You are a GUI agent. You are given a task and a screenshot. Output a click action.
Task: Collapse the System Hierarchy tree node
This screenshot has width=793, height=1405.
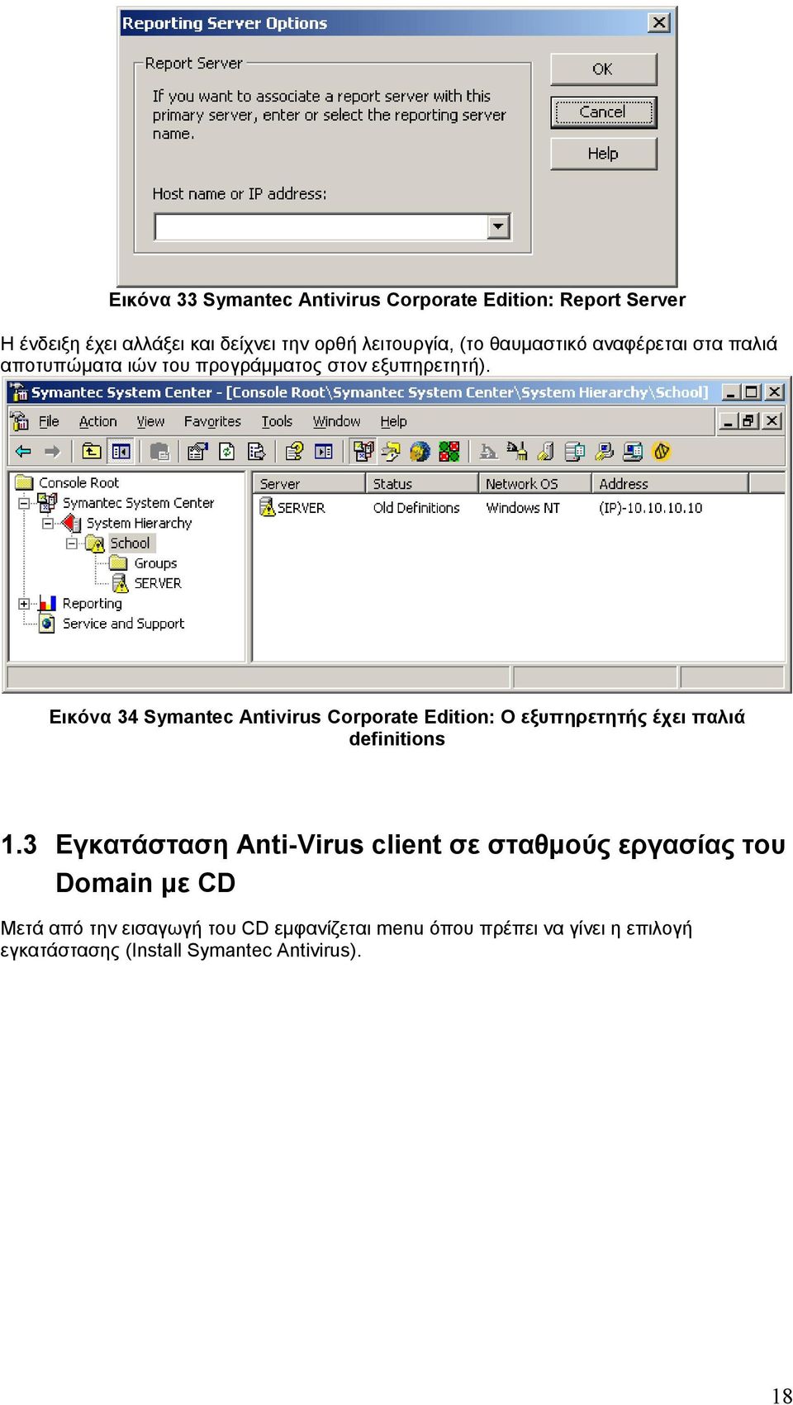pos(48,523)
